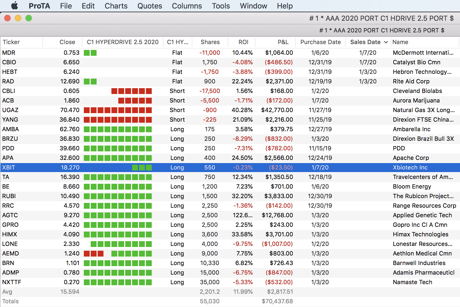The width and height of the screenshot is (460, 307).
Task: Open the Help menu
Action: (285, 6)
